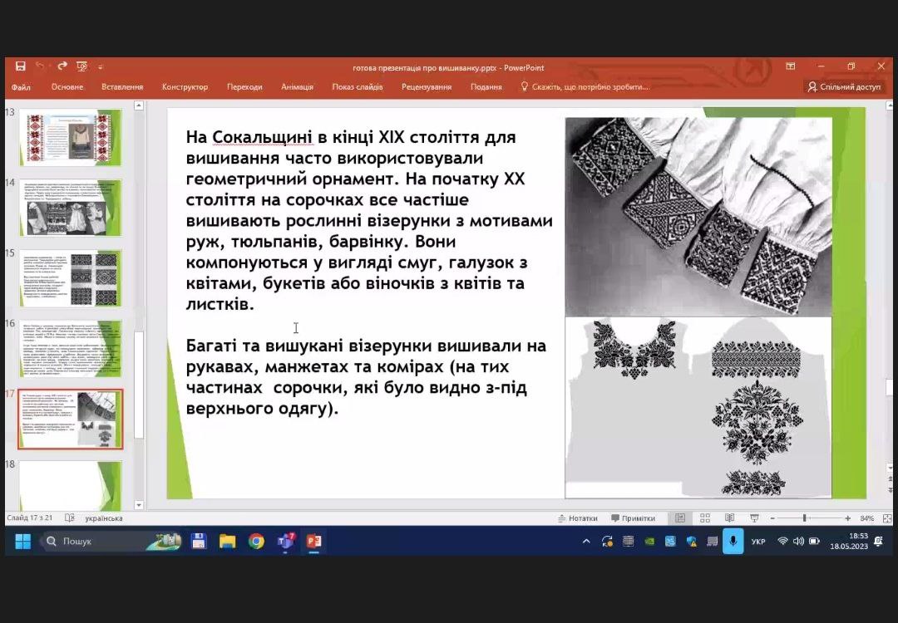
Task: Switch to Slide Sorter view
Action: pos(705,518)
